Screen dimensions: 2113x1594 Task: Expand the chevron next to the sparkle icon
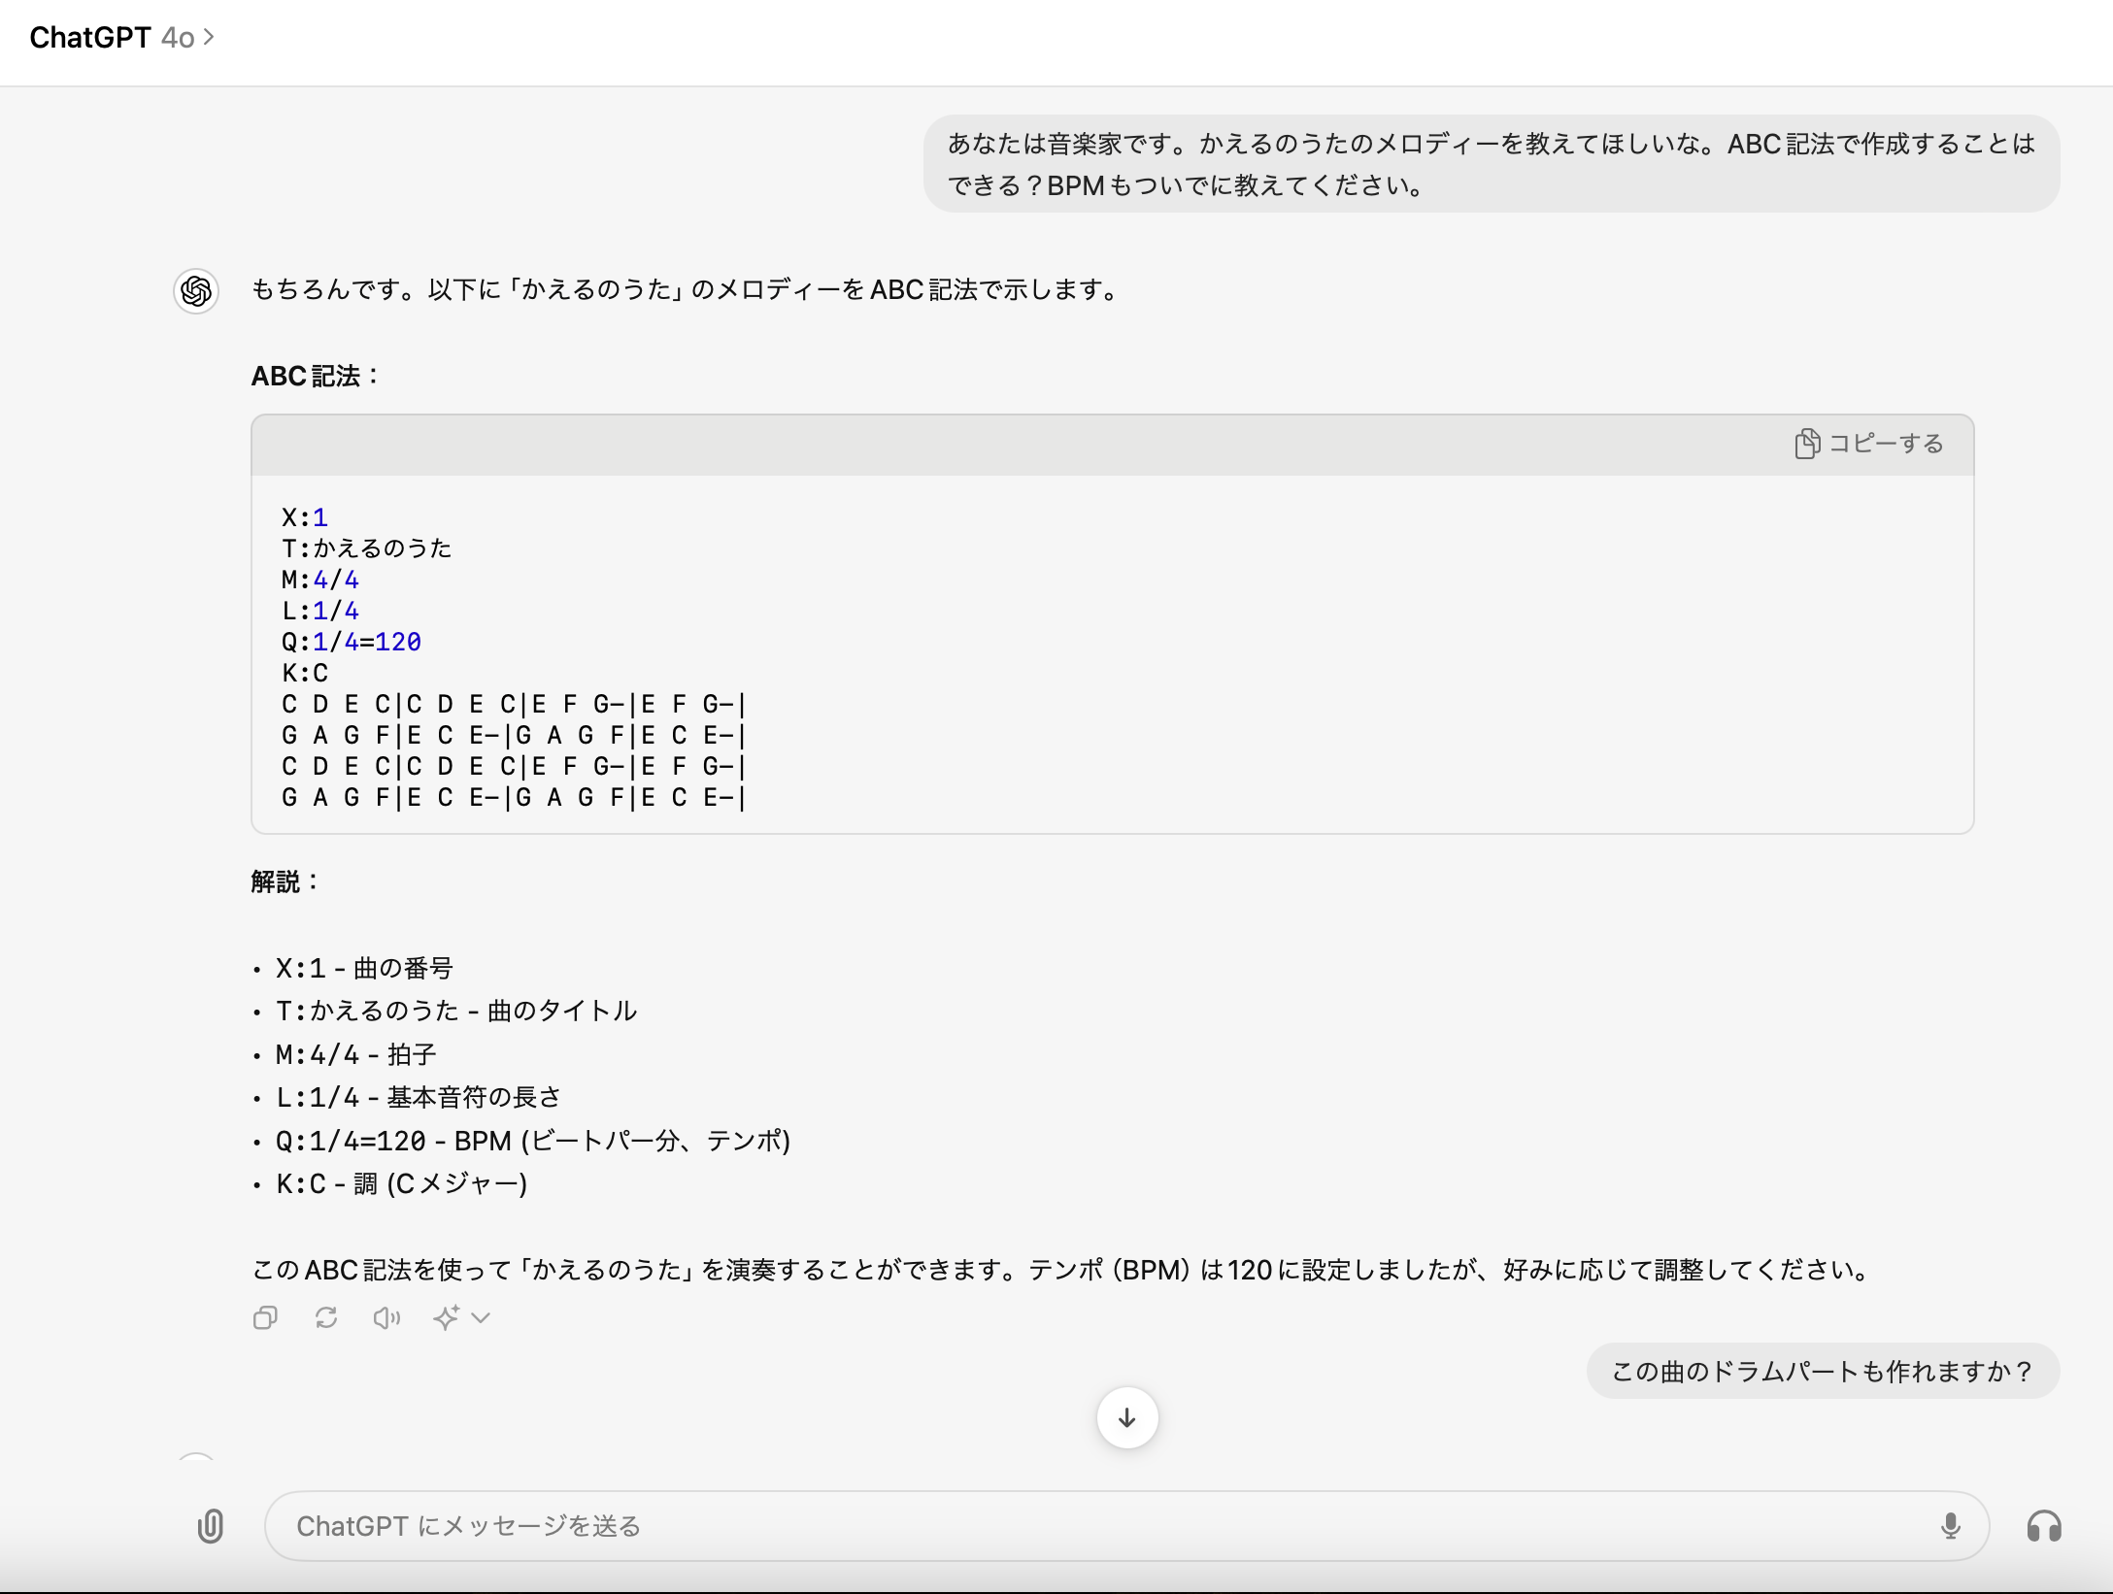point(480,1318)
